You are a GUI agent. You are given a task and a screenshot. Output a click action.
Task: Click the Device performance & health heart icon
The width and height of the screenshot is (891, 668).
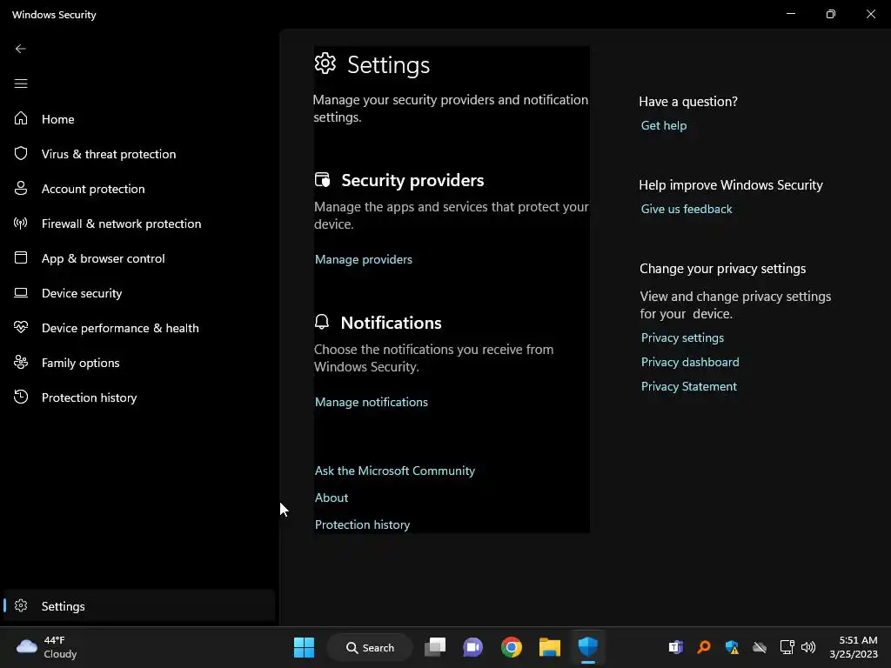click(21, 327)
